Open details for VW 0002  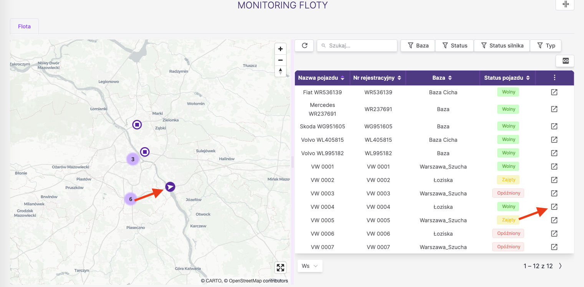click(x=554, y=180)
